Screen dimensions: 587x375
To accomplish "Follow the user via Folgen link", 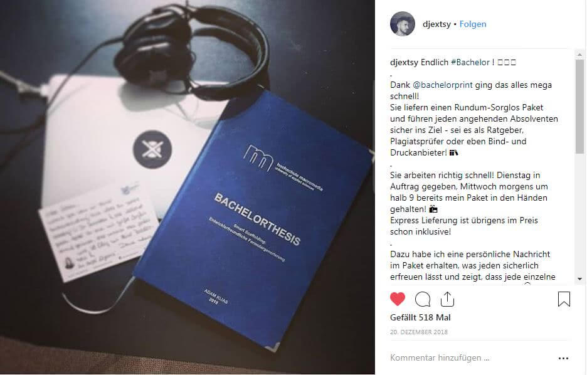I will 473,24.
